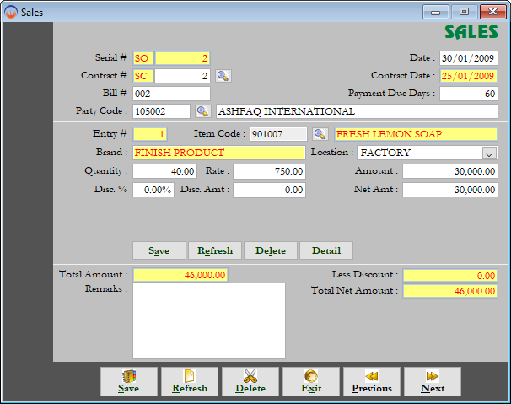This screenshot has width=511, height=404.
Task: Edit the Bill # field with 002
Action: [171, 94]
